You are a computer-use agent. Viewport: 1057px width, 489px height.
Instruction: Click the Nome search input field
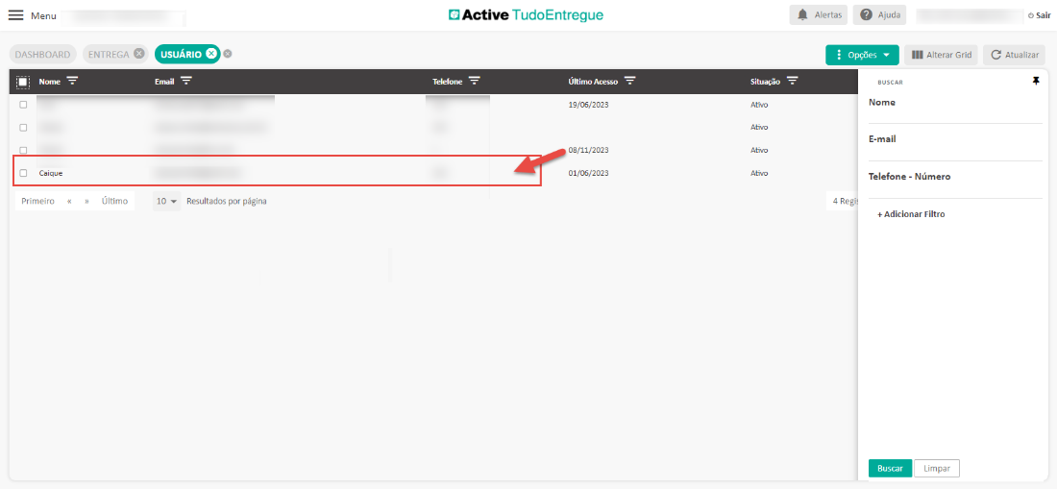coord(954,114)
